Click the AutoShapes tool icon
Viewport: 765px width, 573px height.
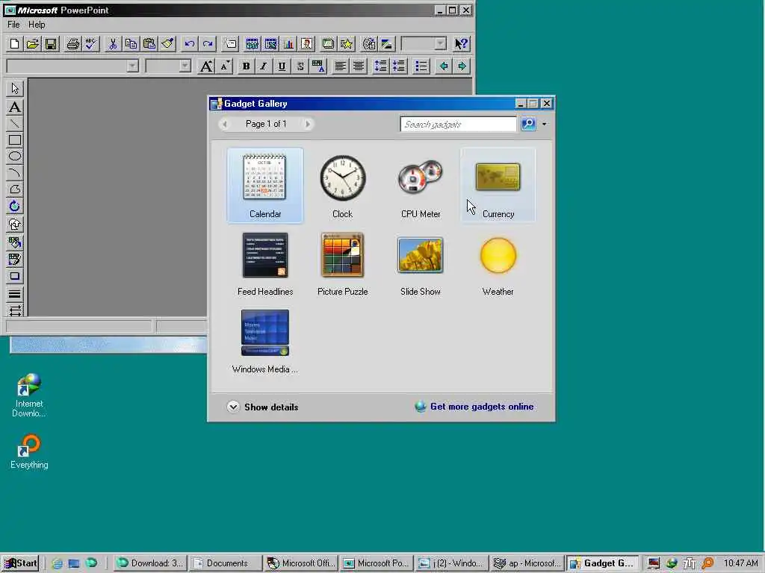pos(15,224)
